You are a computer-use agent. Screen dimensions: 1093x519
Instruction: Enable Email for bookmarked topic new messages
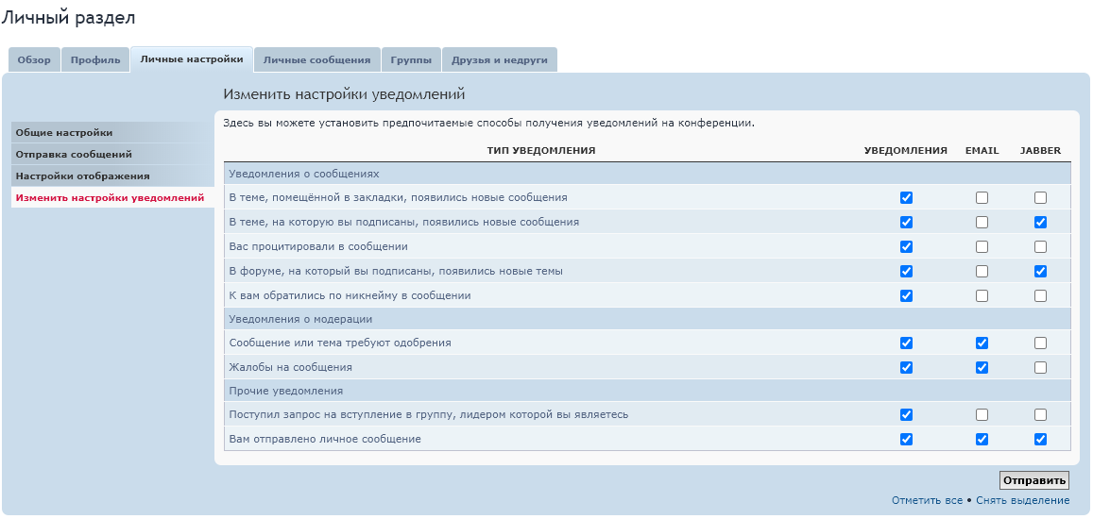[982, 198]
